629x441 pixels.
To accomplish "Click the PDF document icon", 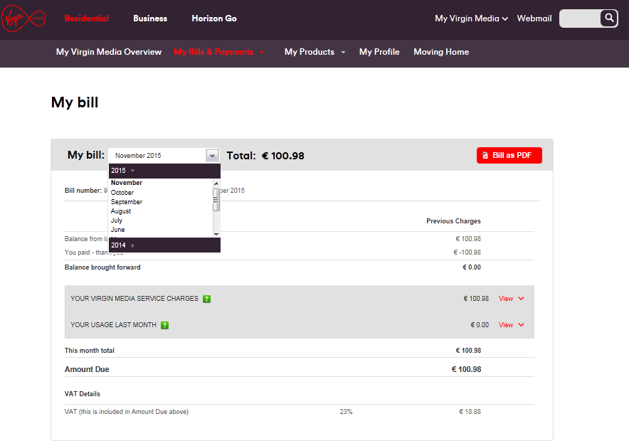I will [485, 156].
